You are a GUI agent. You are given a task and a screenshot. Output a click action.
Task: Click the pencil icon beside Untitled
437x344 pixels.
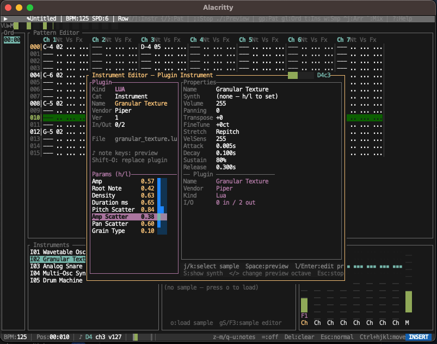pos(28,19)
